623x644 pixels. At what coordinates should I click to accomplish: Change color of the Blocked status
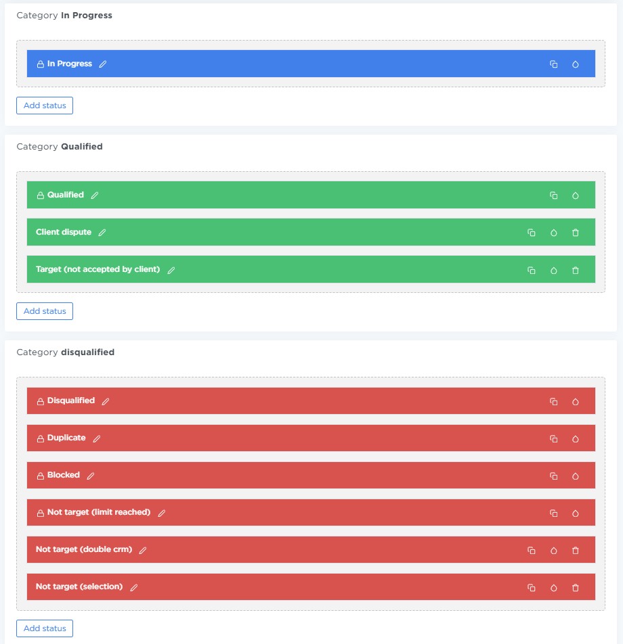[576, 476]
